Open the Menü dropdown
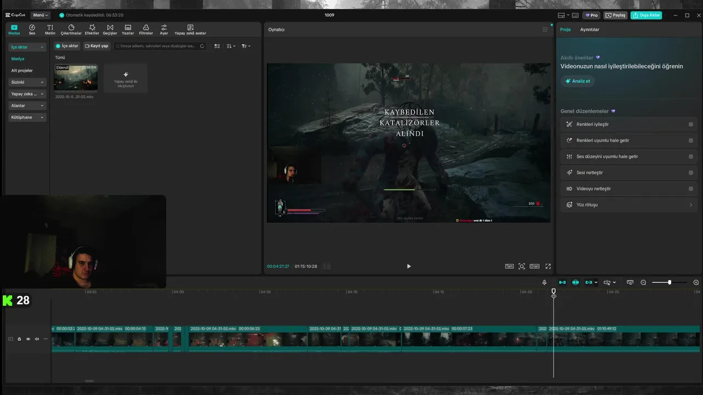The height and width of the screenshot is (395, 703). 40,15
